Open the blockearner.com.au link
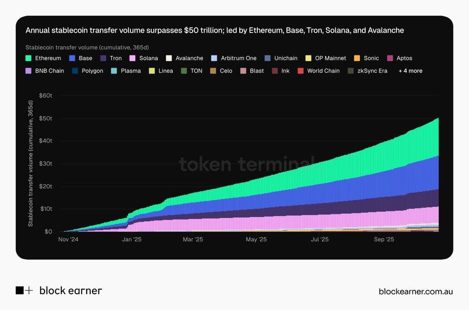The image size is (469, 310). point(415,291)
